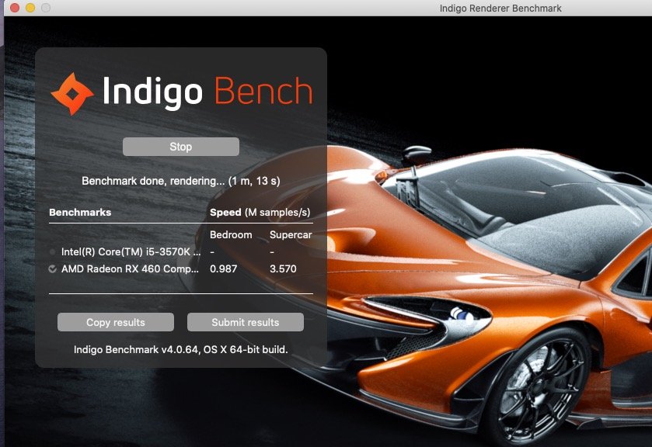Click the Intel(R) Core(TM) i5-3570K label

(x=131, y=251)
